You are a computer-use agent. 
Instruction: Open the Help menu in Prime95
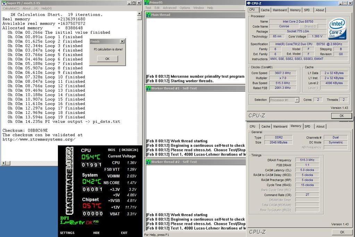point(210,8)
